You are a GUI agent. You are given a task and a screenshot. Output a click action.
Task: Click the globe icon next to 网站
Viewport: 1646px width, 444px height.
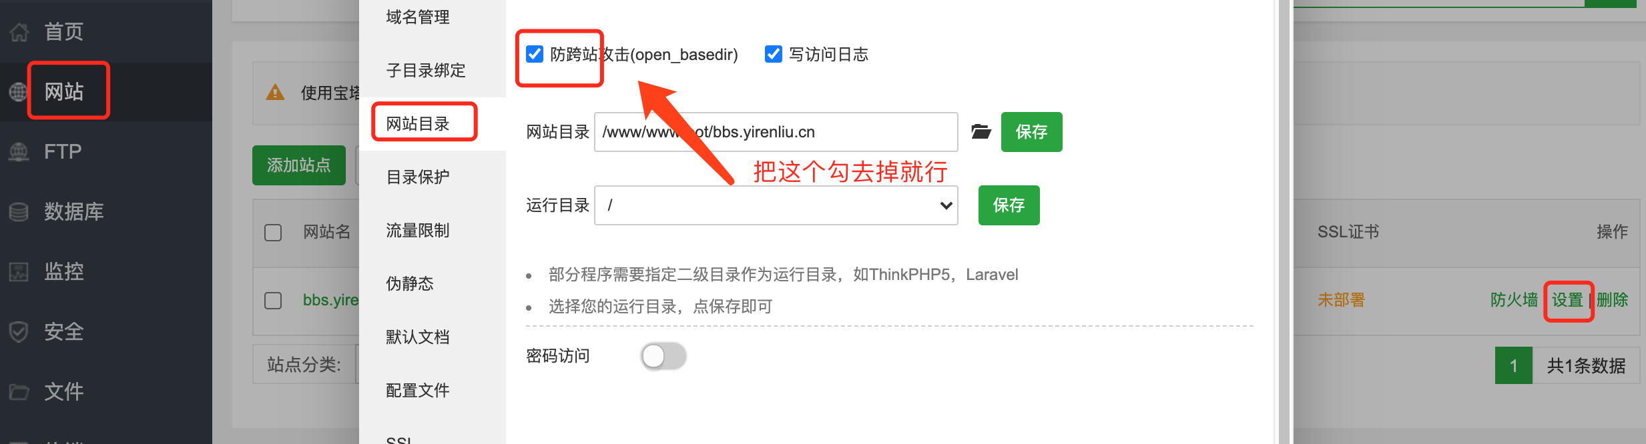18,91
